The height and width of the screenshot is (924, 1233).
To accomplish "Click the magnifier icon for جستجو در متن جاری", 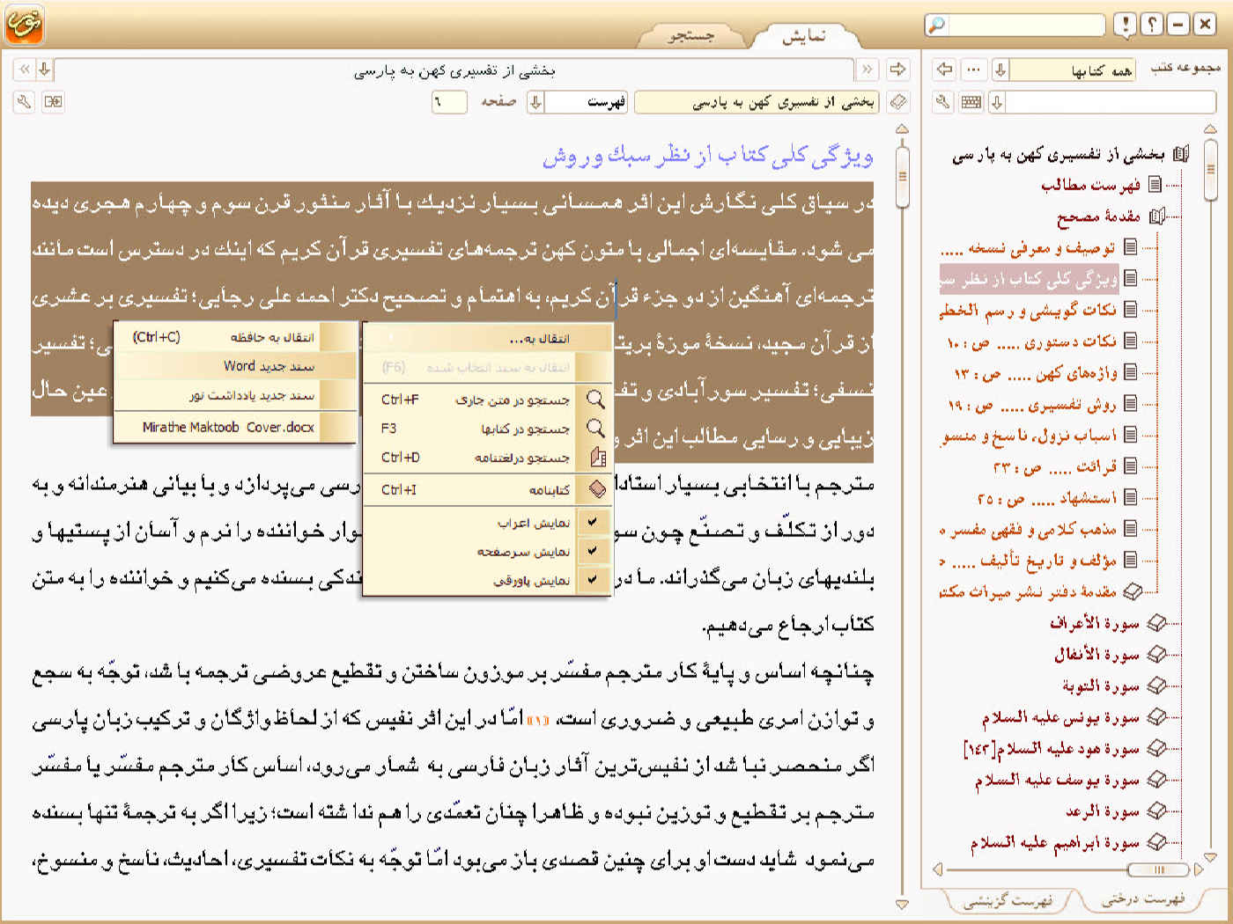I will point(596,400).
